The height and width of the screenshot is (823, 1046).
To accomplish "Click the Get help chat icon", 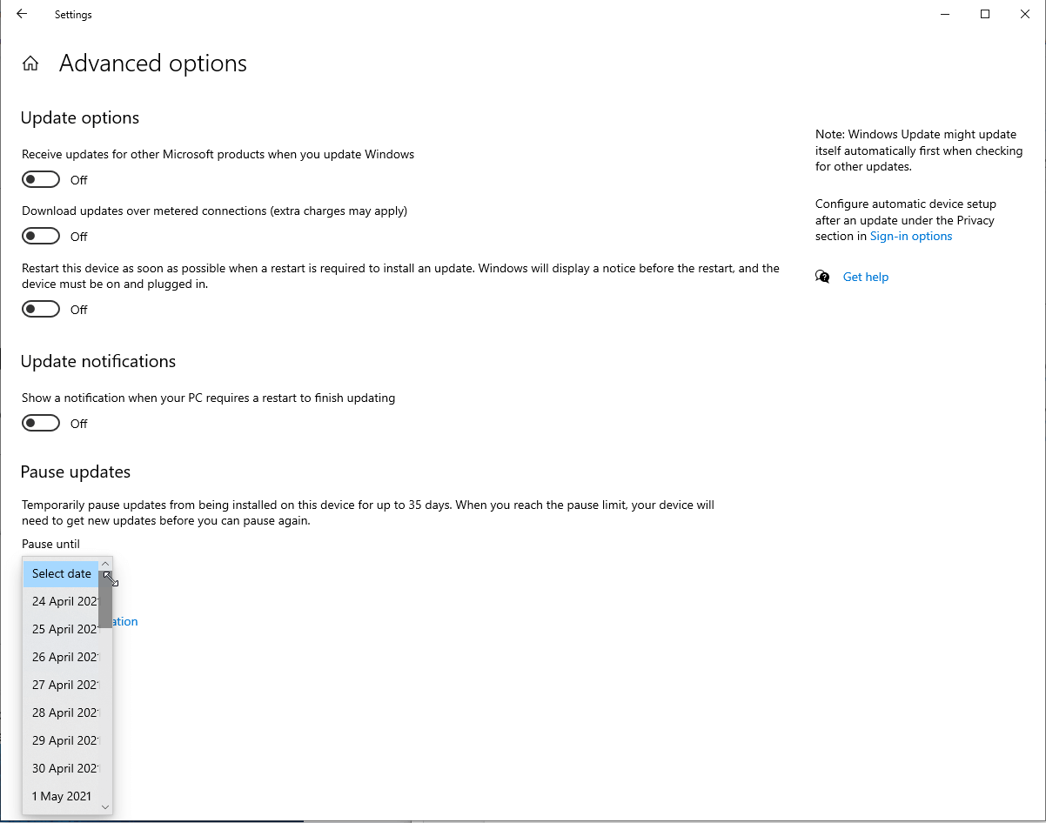I will click(822, 277).
